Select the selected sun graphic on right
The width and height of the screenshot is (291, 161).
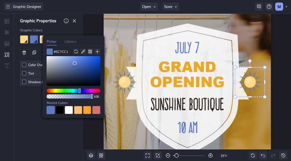(x=250, y=82)
